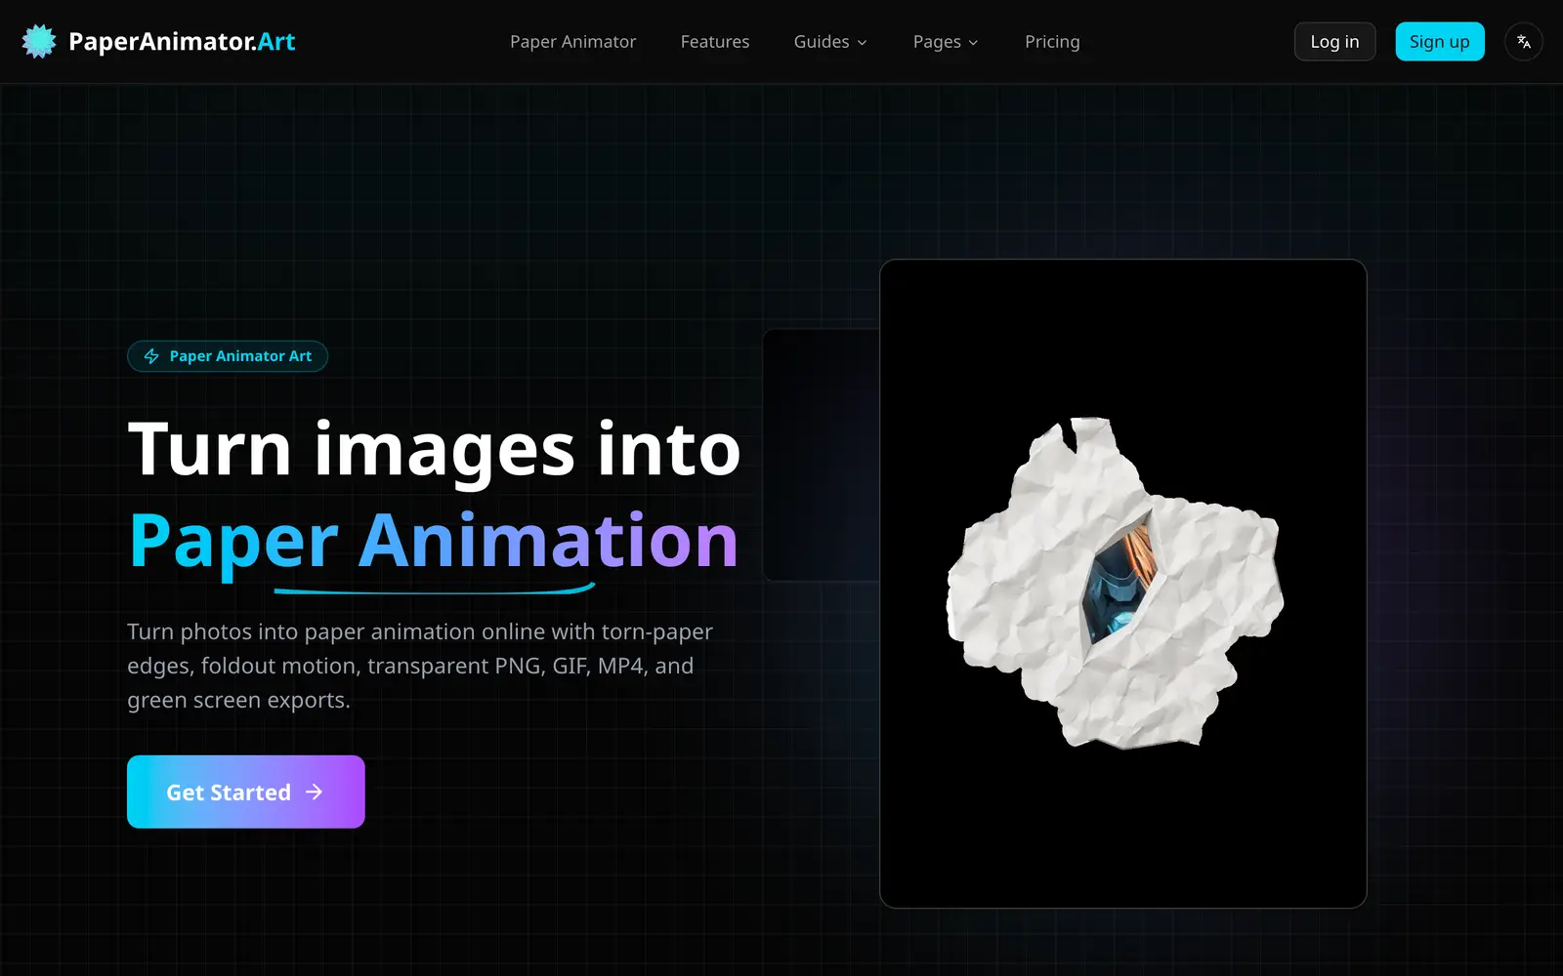This screenshot has width=1563, height=976.
Task: Expand the Guides dropdown menu
Action: 830,42
